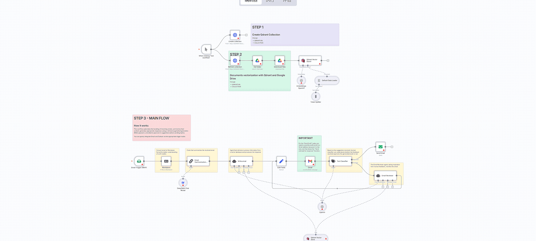Open the Email Trigger (IMAP) node
Image resolution: width=536 pixels, height=241 pixels.
click(139, 161)
